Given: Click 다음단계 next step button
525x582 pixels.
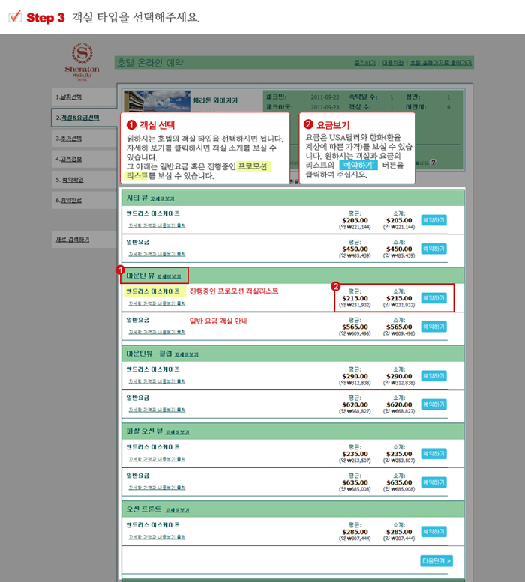Looking at the screenshot, I should [x=436, y=560].
